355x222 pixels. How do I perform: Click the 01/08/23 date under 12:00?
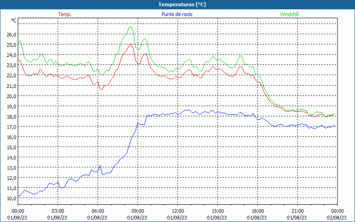coord(177,218)
